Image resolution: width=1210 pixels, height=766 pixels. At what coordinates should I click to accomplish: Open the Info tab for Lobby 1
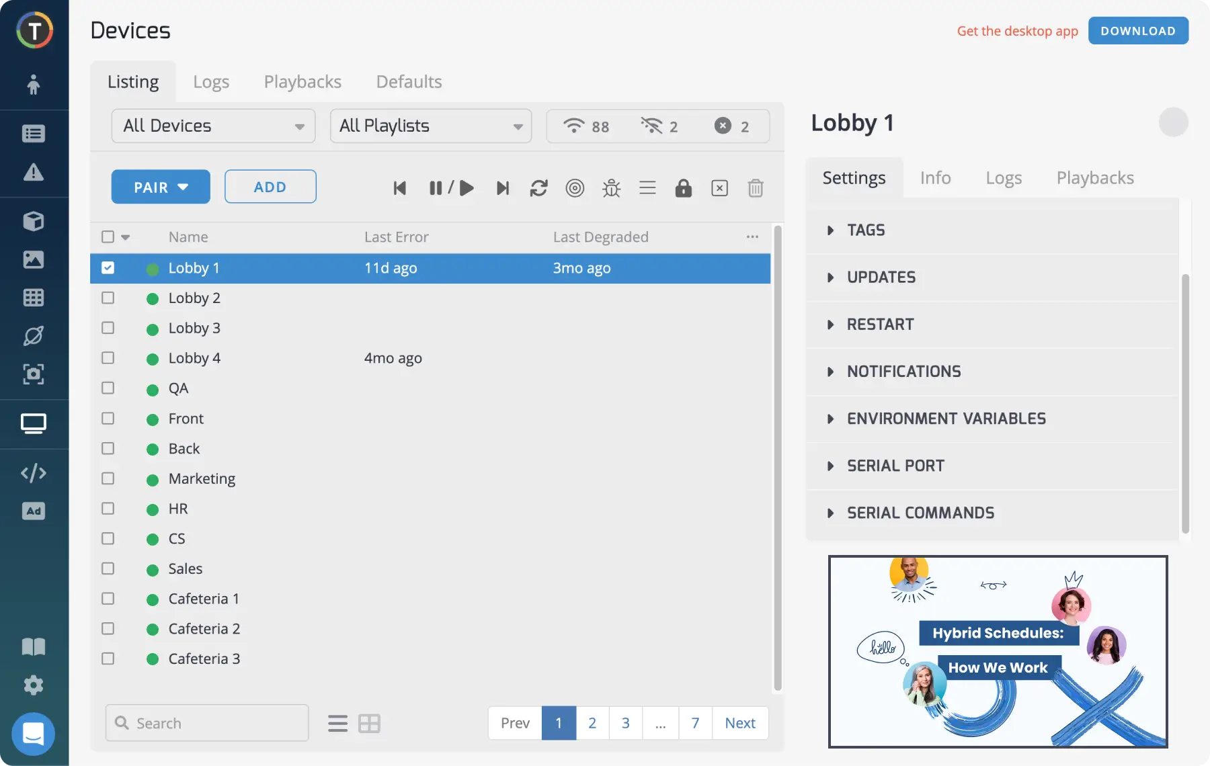[935, 178]
